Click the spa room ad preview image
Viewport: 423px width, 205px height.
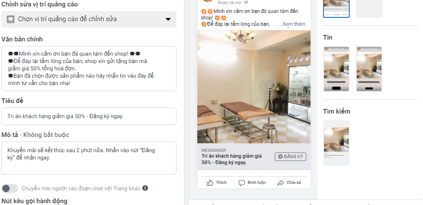[254, 86]
